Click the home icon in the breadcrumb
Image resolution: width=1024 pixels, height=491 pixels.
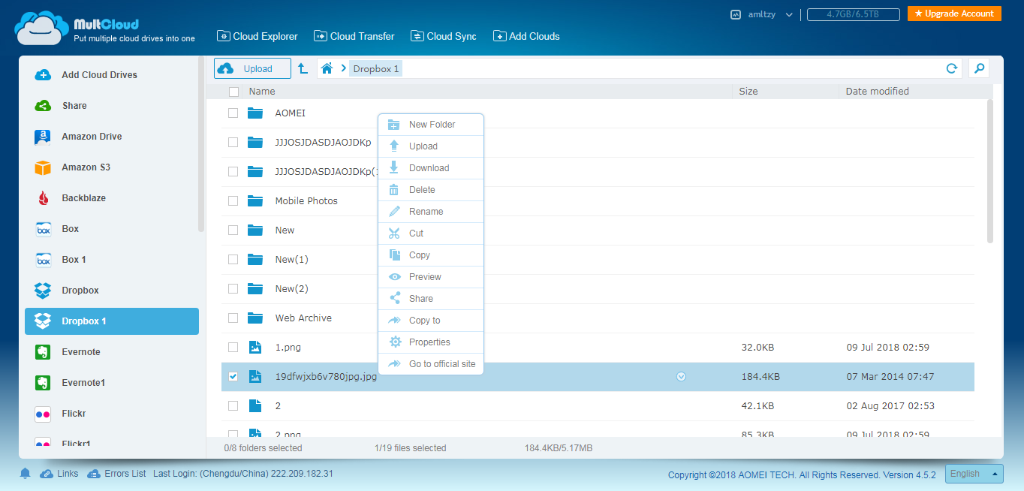(x=327, y=68)
